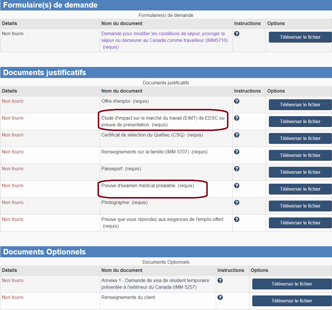The width and height of the screenshot is (332, 310).
Task: Upload file for Annexe 1 IMM 5257
Action: pyautogui.click(x=292, y=284)
